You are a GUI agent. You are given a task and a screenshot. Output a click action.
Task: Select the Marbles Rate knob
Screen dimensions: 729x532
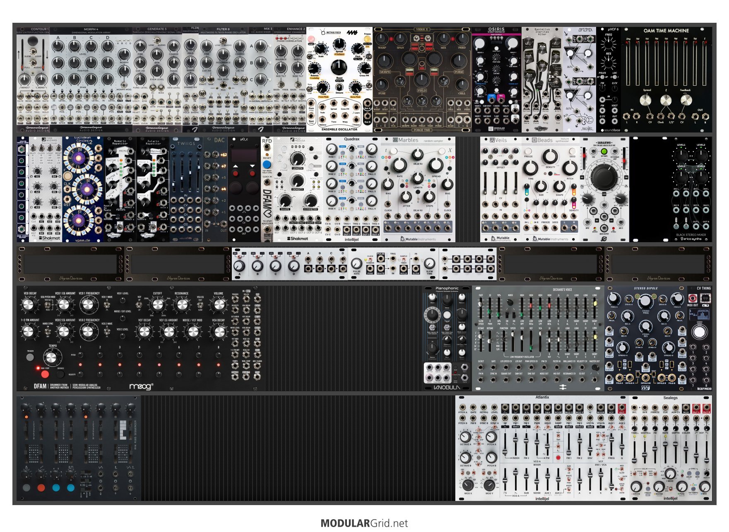coord(399,165)
